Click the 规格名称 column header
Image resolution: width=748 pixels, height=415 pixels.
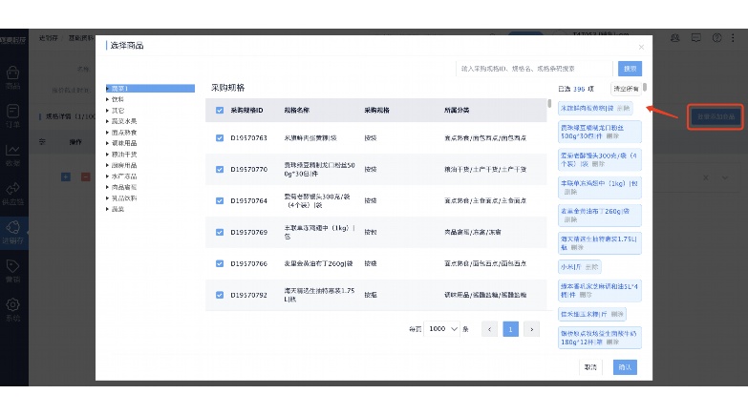pos(297,110)
